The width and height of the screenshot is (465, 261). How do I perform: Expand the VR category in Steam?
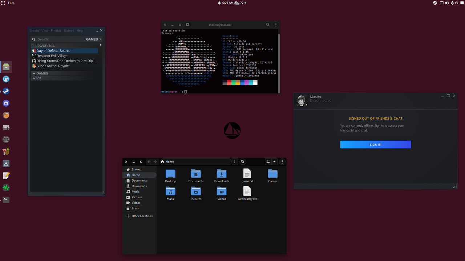[34, 78]
